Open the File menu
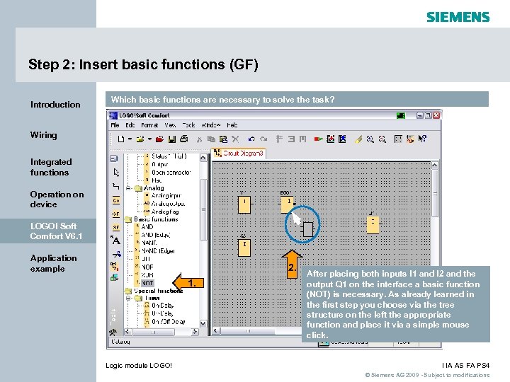 pos(115,125)
